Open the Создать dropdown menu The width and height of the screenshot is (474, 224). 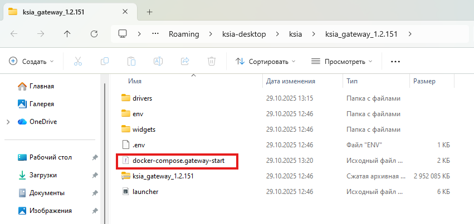[x=32, y=61]
